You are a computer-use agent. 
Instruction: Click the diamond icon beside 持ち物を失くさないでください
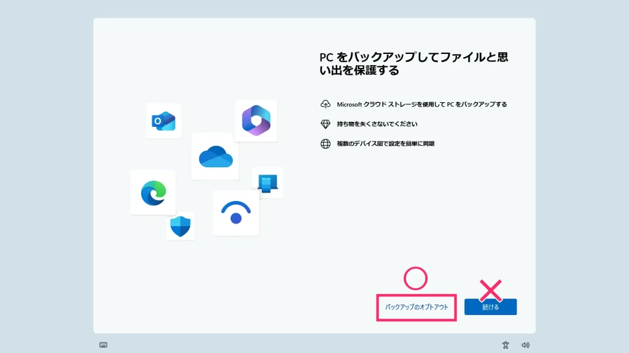point(326,124)
